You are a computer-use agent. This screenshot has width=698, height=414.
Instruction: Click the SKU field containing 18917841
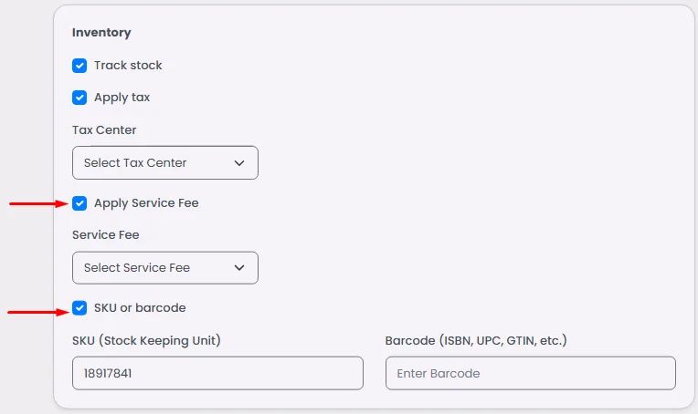pos(217,373)
